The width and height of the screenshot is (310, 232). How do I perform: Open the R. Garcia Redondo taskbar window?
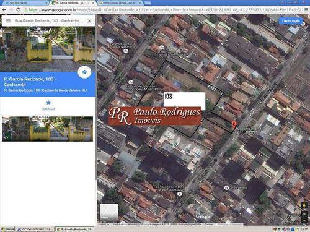[75, 229]
